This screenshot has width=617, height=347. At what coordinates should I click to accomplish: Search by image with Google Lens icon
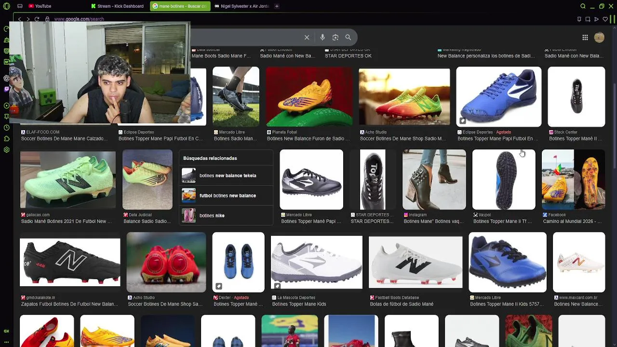[335, 38]
